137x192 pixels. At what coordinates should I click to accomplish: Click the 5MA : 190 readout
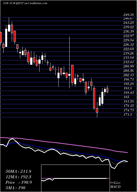15,188
